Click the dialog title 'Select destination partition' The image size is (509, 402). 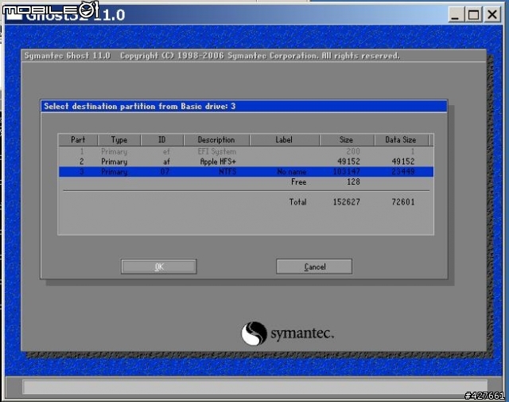click(140, 106)
